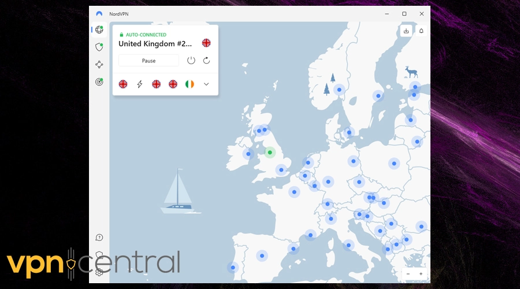
Task: Zoom in the map with plus
Action: [x=421, y=274]
